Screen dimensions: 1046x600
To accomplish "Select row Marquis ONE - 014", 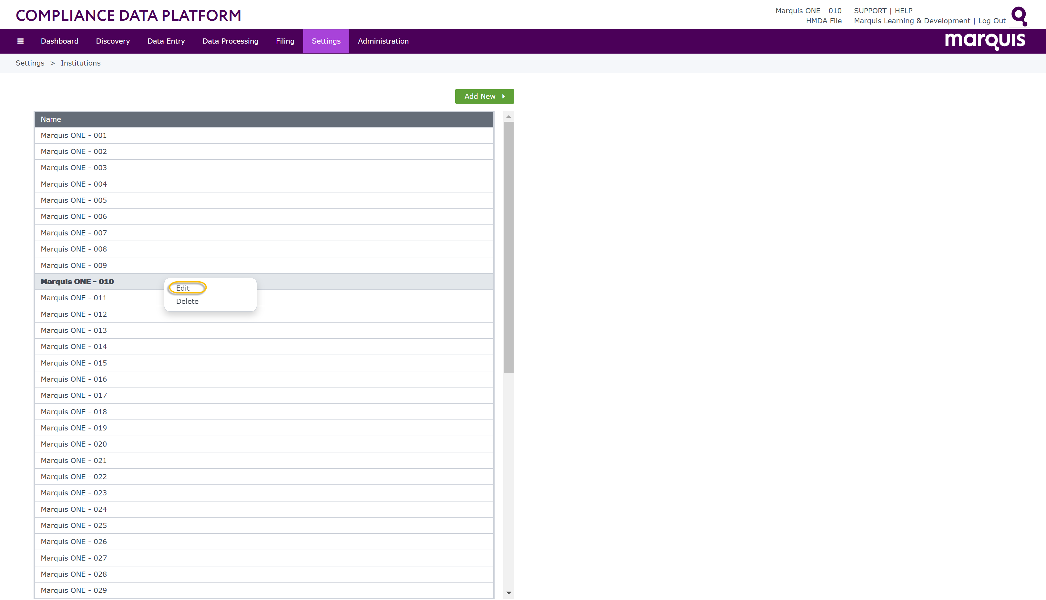I will click(264, 347).
